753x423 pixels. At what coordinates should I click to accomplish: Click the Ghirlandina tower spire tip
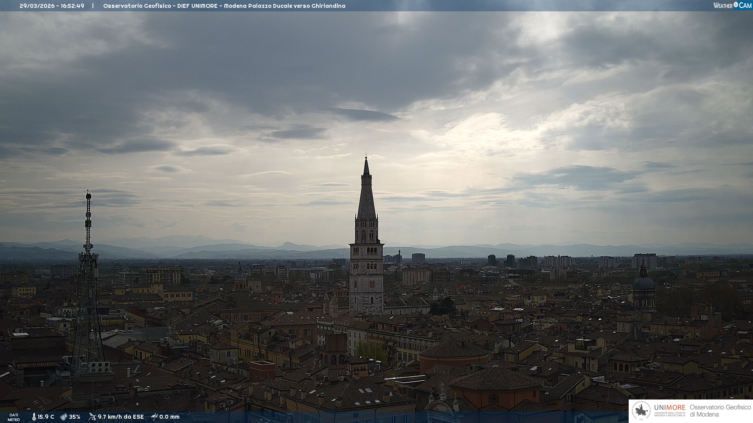point(366,159)
